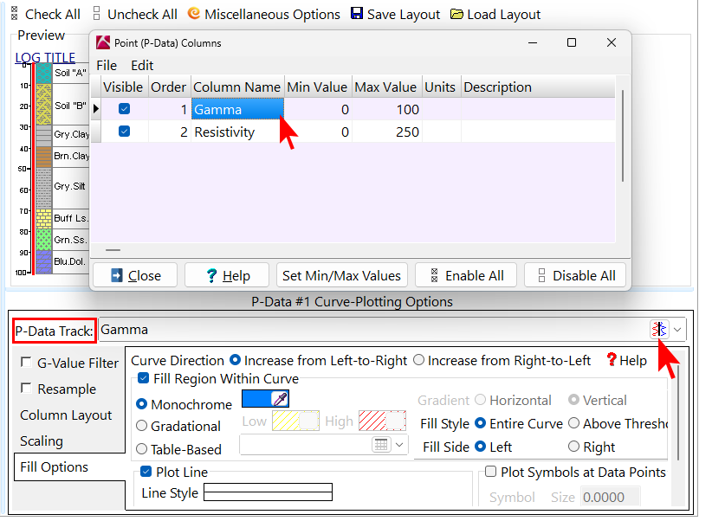Click the red question mark Help icon
Image resolution: width=712 pixels, height=521 pixels.
pos(611,360)
